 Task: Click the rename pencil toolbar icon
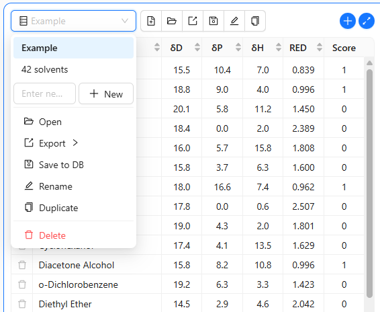(x=234, y=21)
